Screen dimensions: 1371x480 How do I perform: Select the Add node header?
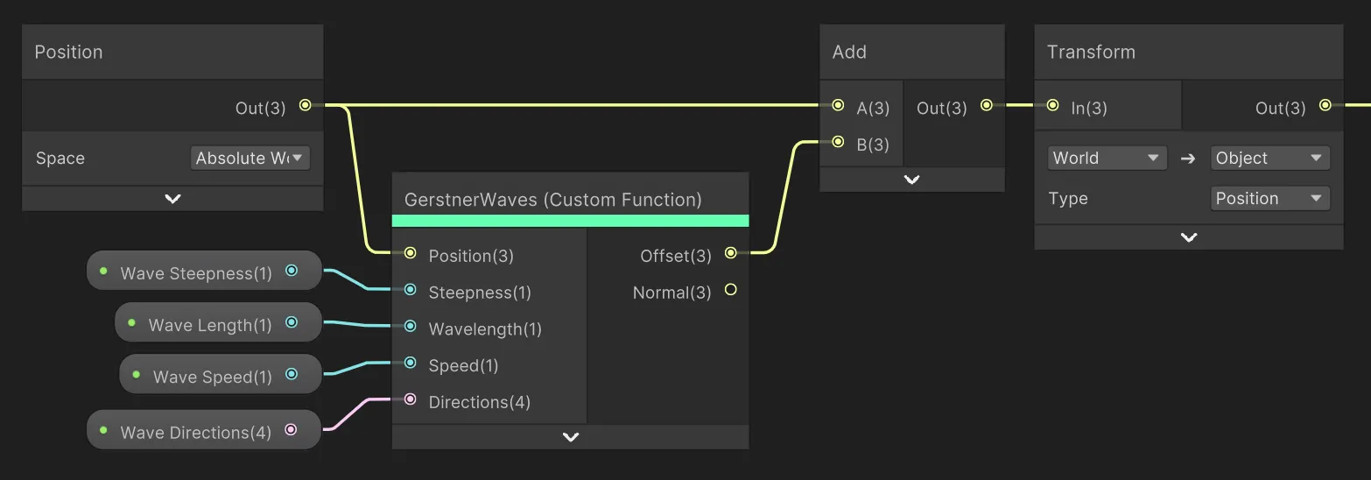911,52
